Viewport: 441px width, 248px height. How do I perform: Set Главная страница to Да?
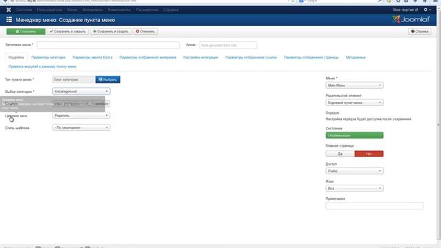340,154
